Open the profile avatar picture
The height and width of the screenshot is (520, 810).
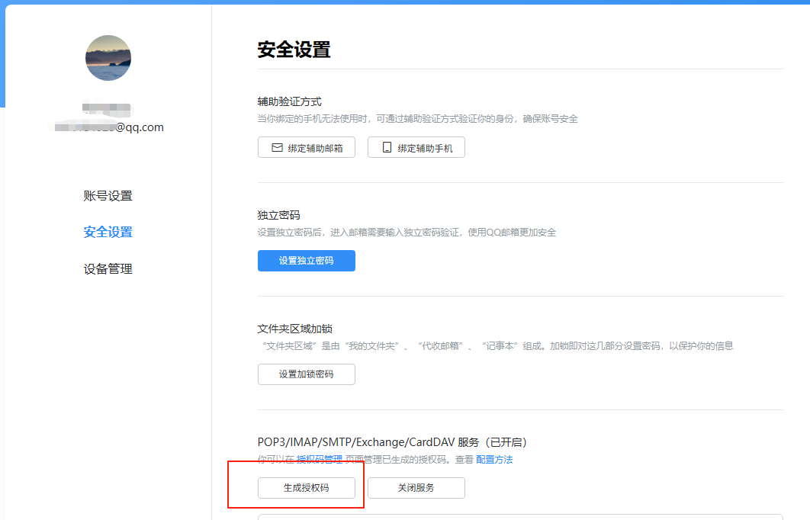(x=108, y=58)
